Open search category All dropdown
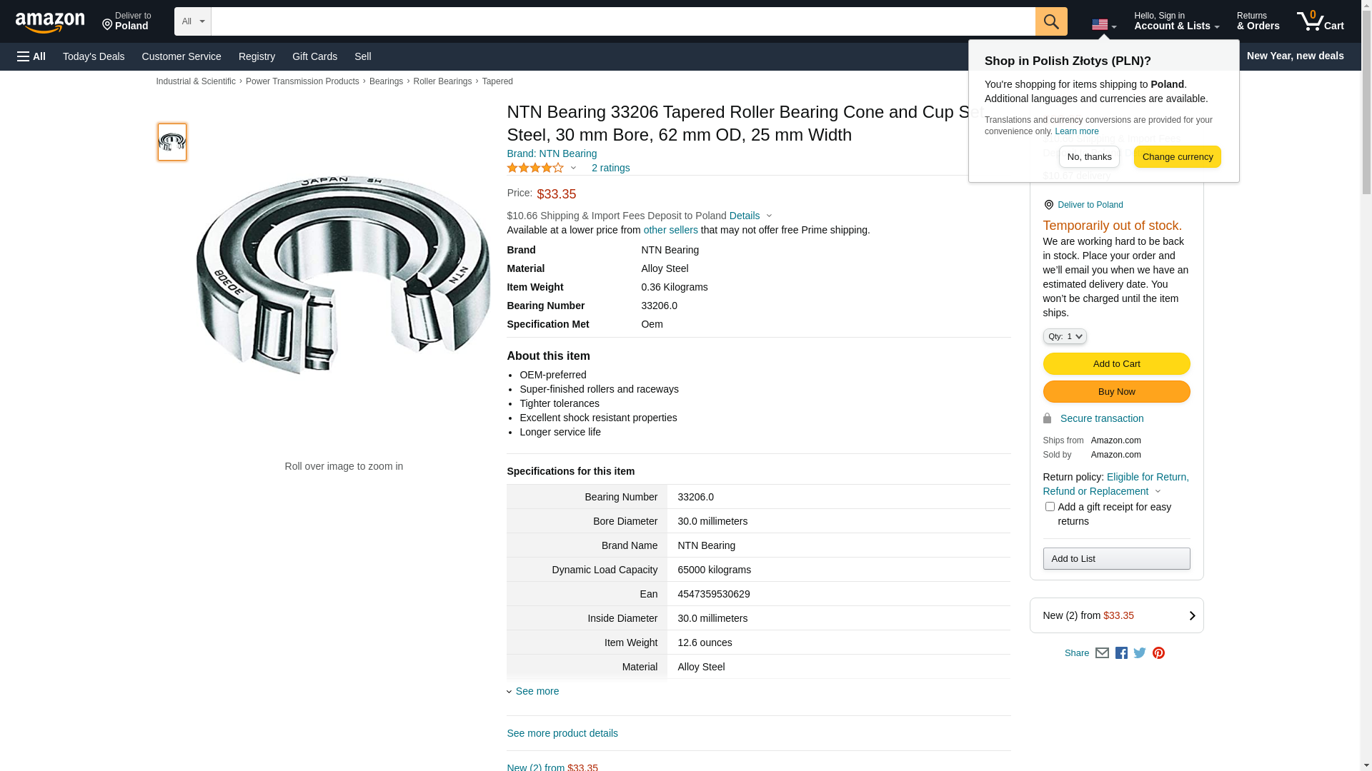Image resolution: width=1372 pixels, height=771 pixels. point(192,21)
